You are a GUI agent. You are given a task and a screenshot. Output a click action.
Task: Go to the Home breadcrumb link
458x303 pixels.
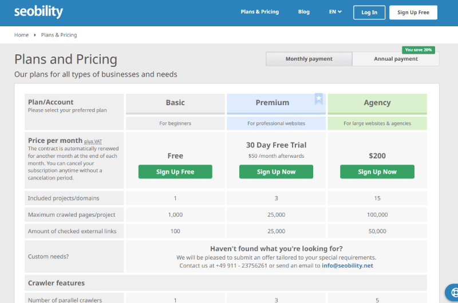22,35
